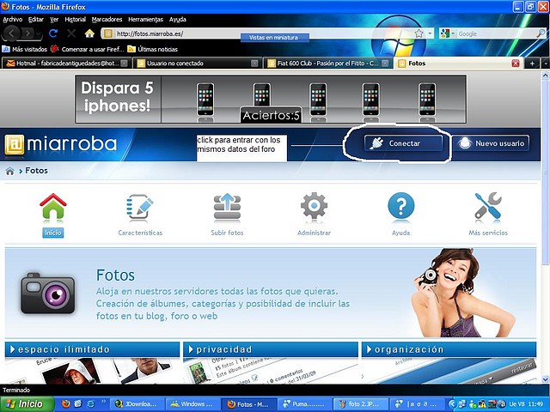The width and height of the screenshot is (550, 412).
Task: Close the Usuario no conectado tab
Action: [254, 64]
